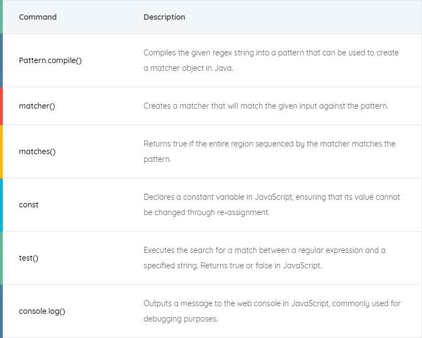Click the cyan color bar beside const
The width and height of the screenshot is (422, 338).
click(x=1, y=205)
